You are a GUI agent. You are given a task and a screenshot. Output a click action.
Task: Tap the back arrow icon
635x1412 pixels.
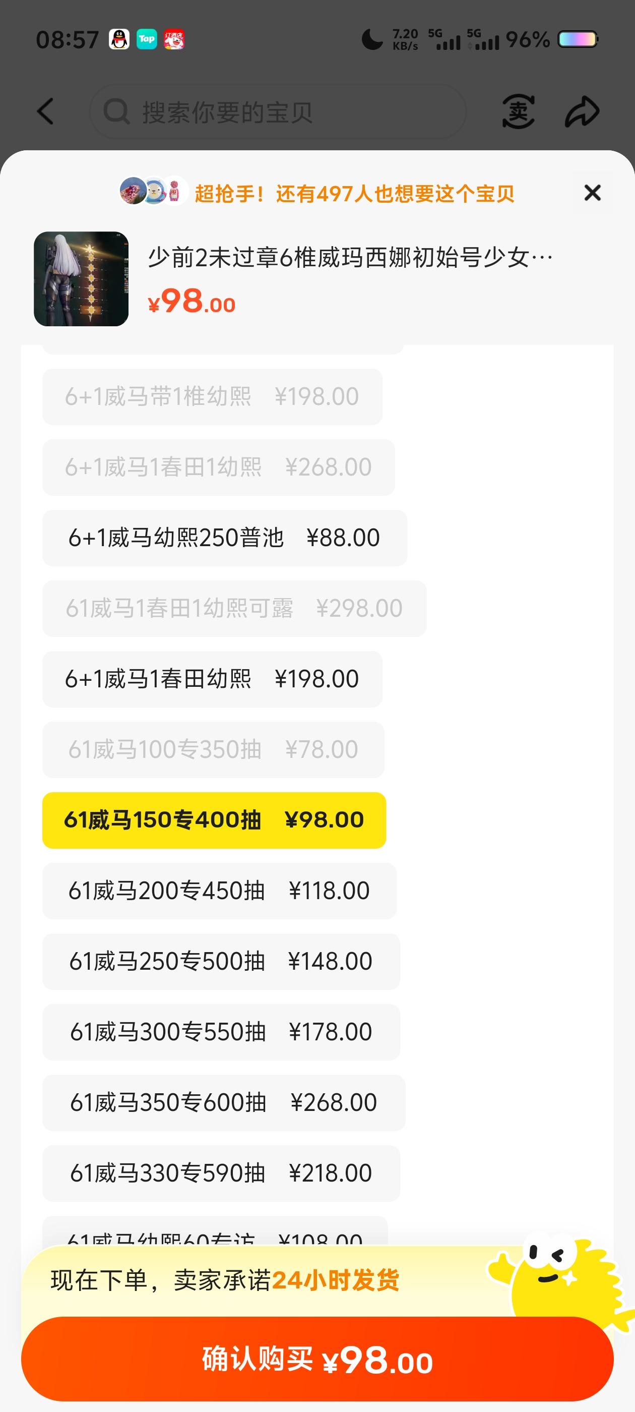[45, 111]
